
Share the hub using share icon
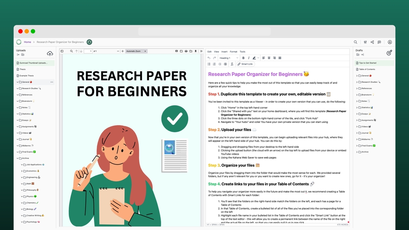tap(372, 42)
